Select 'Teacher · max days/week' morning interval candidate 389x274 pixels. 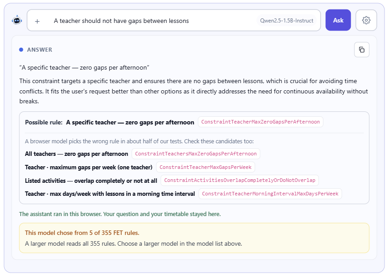tap(110, 194)
